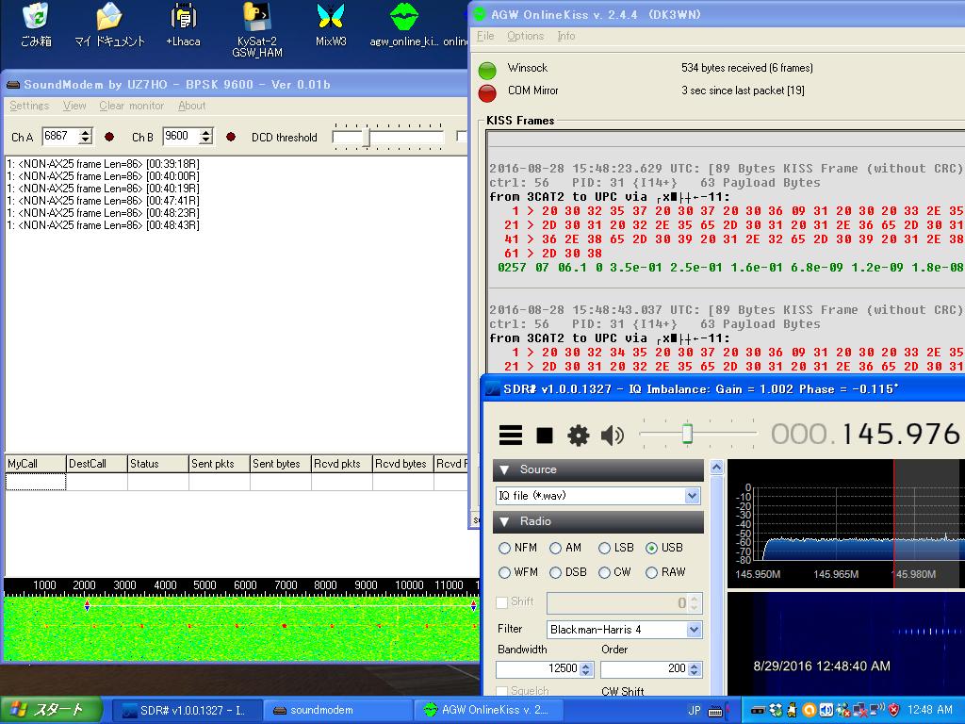Screen dimensions: 965x724
Task: Mute audio with SDR# speaker icon
Action: point(612,436)
